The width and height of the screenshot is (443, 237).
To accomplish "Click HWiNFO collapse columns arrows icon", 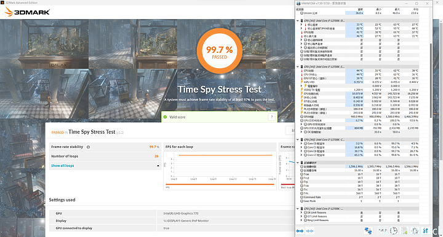I will (309, 231).
